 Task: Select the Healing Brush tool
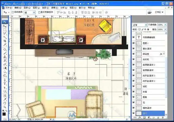point(5,49)
